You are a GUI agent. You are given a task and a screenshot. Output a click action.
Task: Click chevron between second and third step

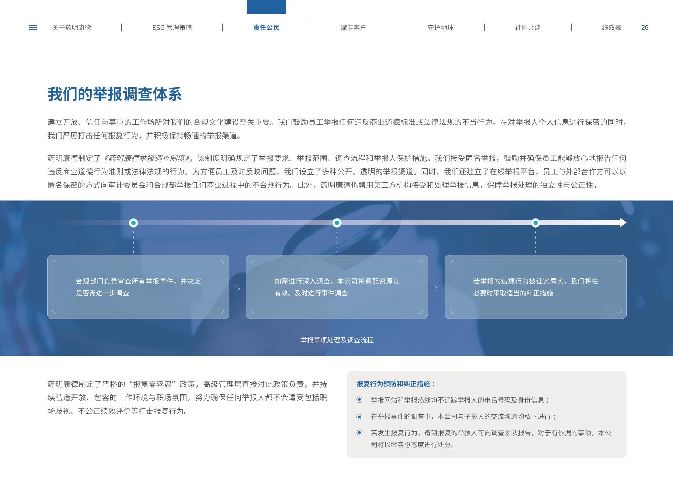coord(436,289)
